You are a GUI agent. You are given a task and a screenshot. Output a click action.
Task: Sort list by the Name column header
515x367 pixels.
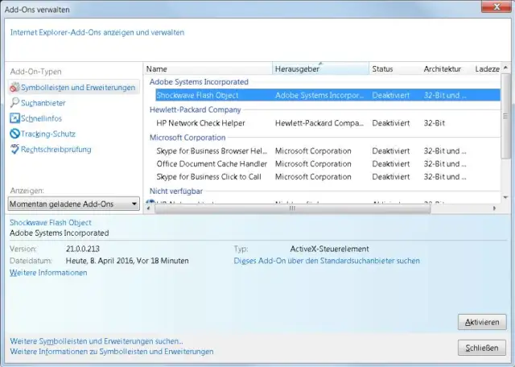pos(208,69)
